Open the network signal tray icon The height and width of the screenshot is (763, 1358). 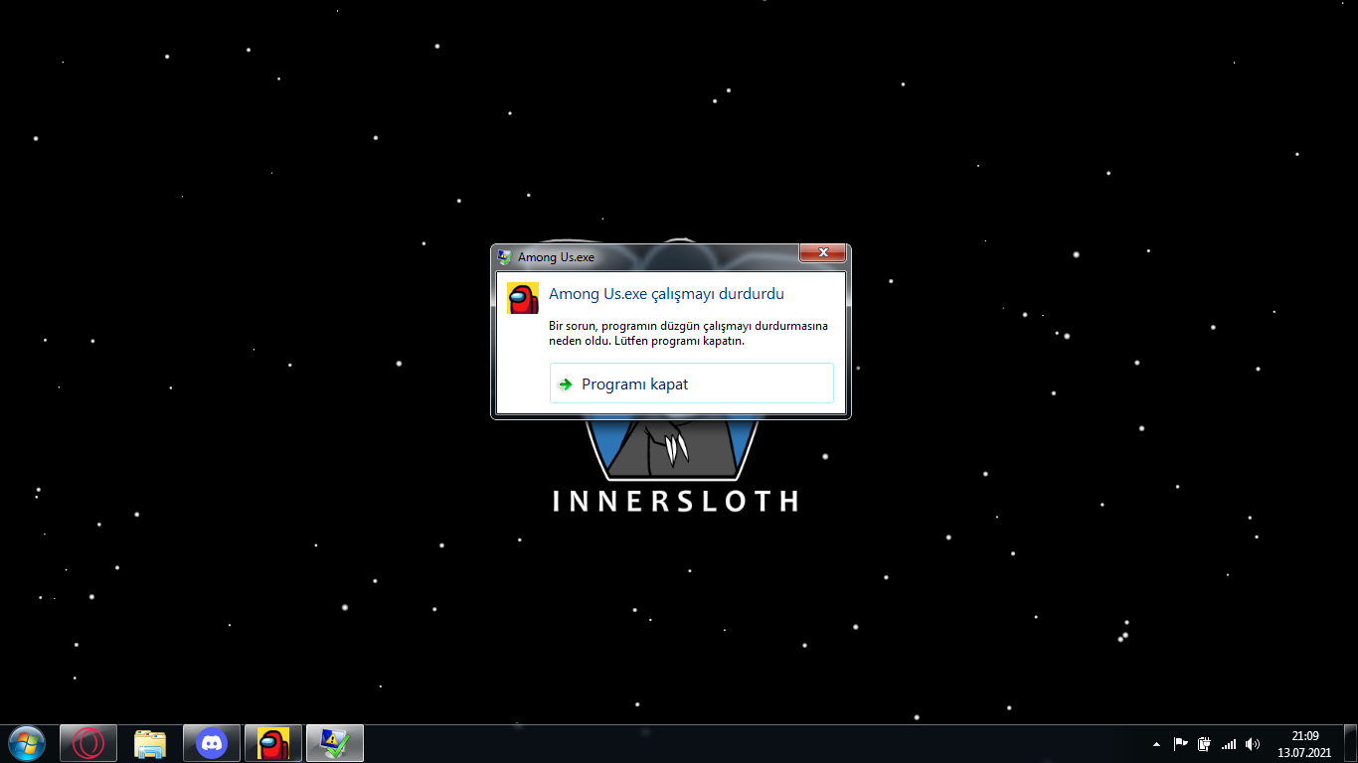pos(1229,743)
